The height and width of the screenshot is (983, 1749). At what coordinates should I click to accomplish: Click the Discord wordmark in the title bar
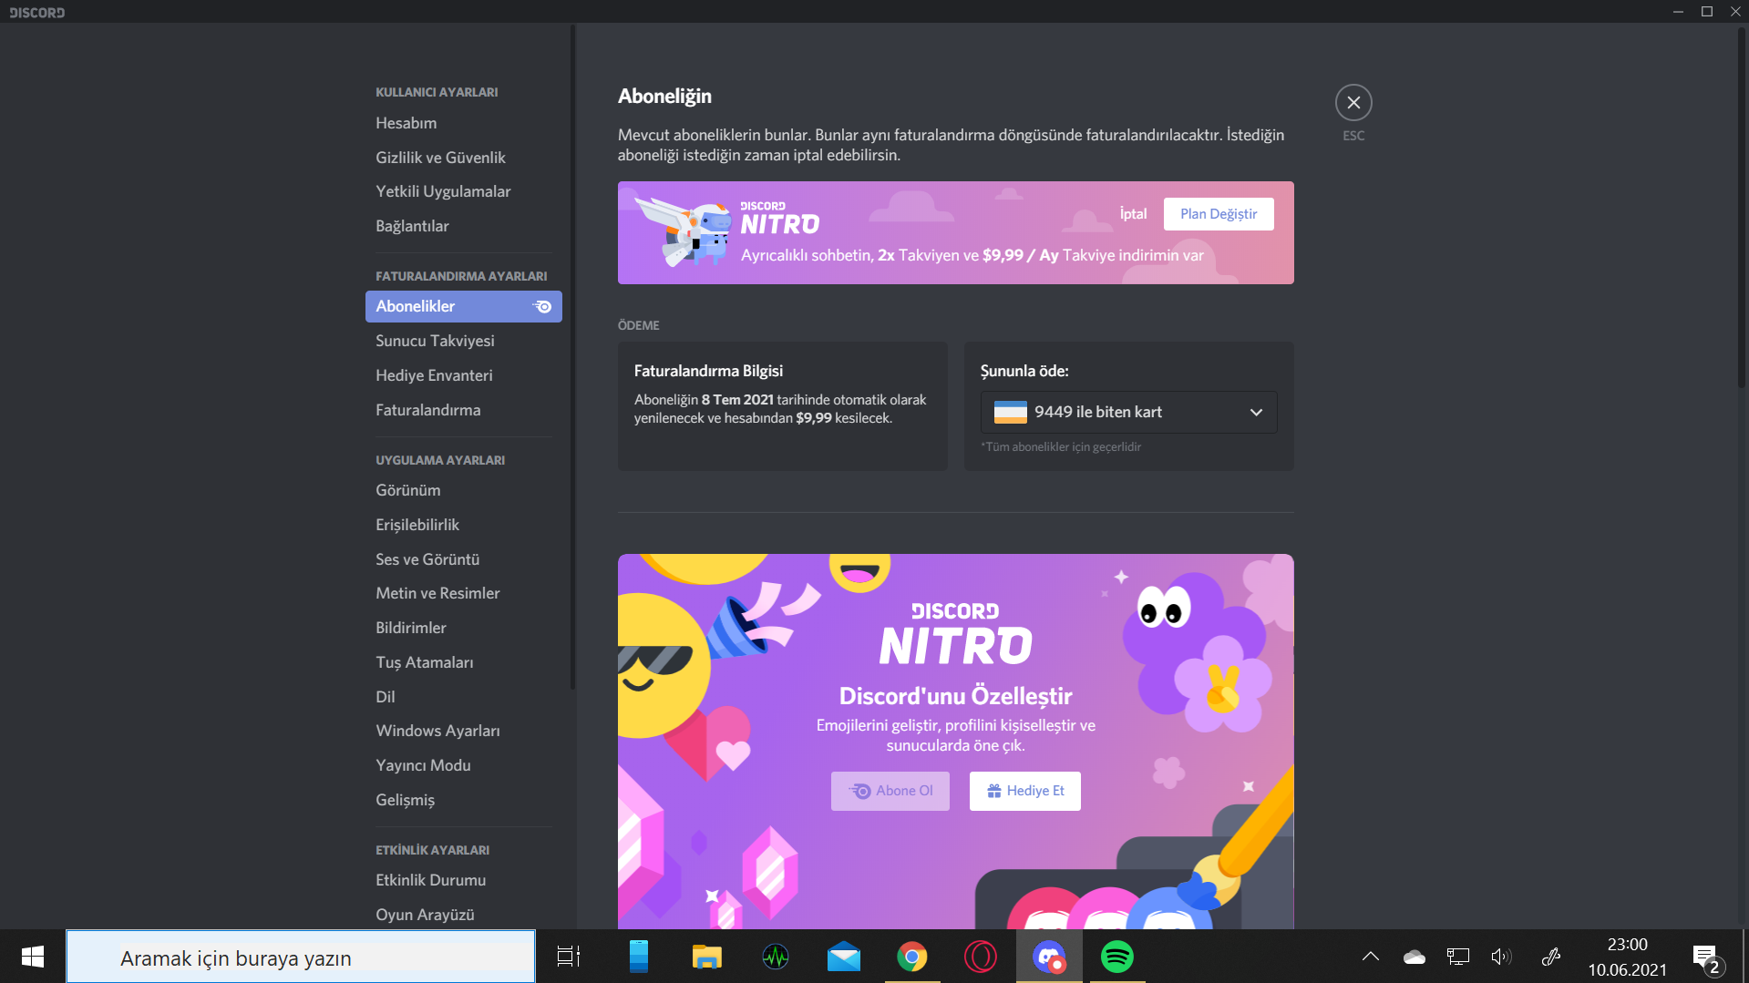pos(36,13)
